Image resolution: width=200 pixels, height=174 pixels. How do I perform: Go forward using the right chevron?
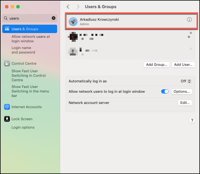point(78,7)
